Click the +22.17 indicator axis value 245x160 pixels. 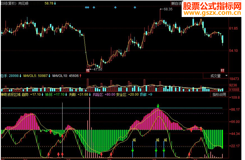[x=234, y=146]
